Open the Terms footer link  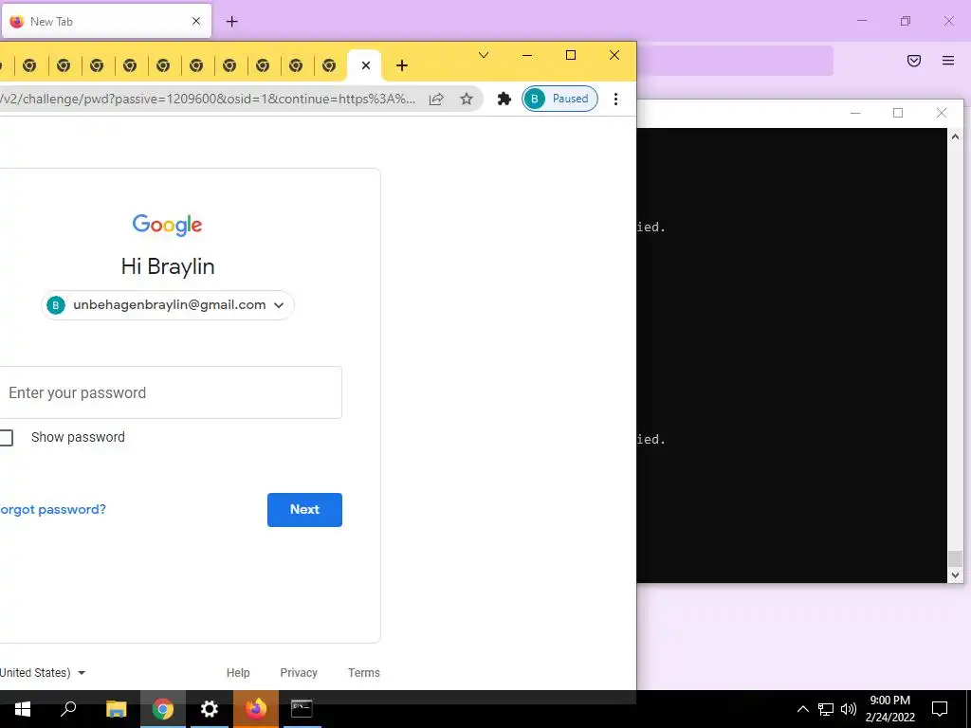[364, 673]
